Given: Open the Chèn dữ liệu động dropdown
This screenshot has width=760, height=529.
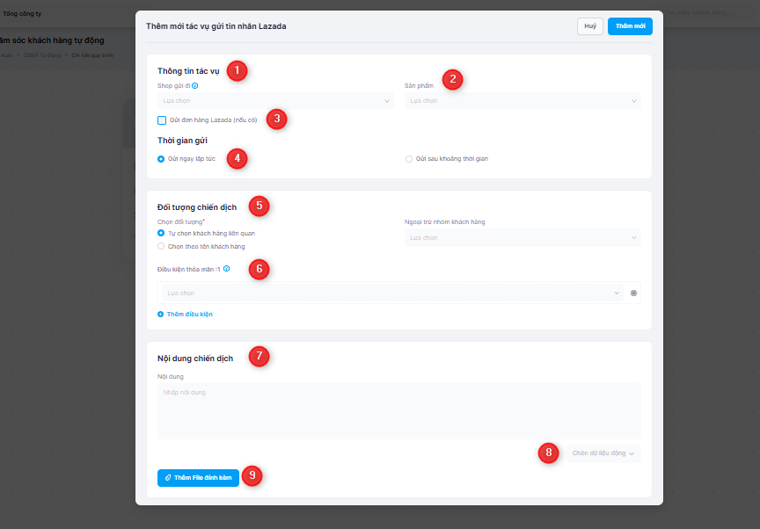Looking at the screenshot, I should 603,453.
